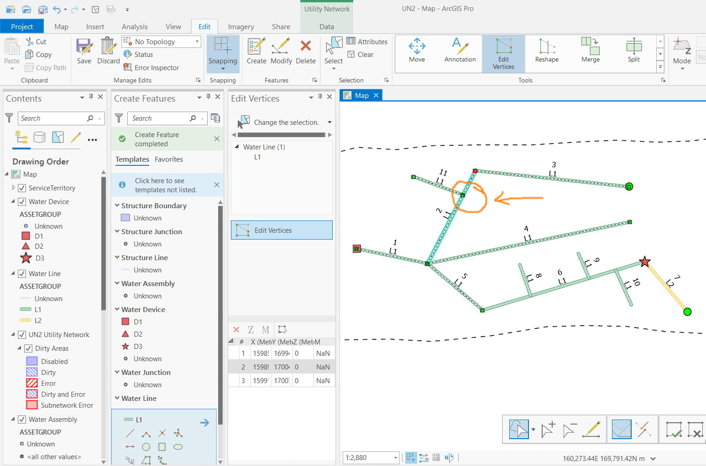706x466 pixels.
Task: Open the Attributes pane
Action: tap(367, 41)
